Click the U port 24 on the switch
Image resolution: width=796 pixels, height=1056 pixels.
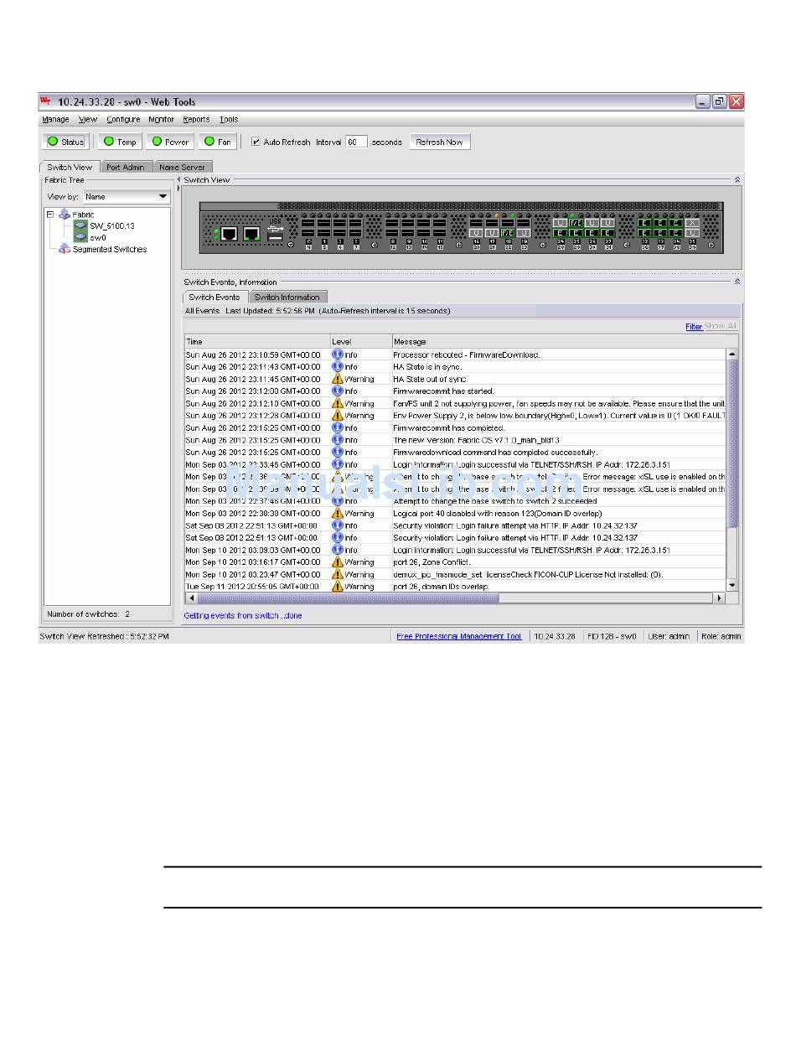(x=560, y=223)
